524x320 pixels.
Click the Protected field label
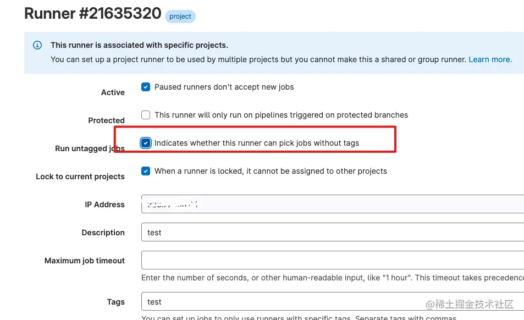[106, 120]
